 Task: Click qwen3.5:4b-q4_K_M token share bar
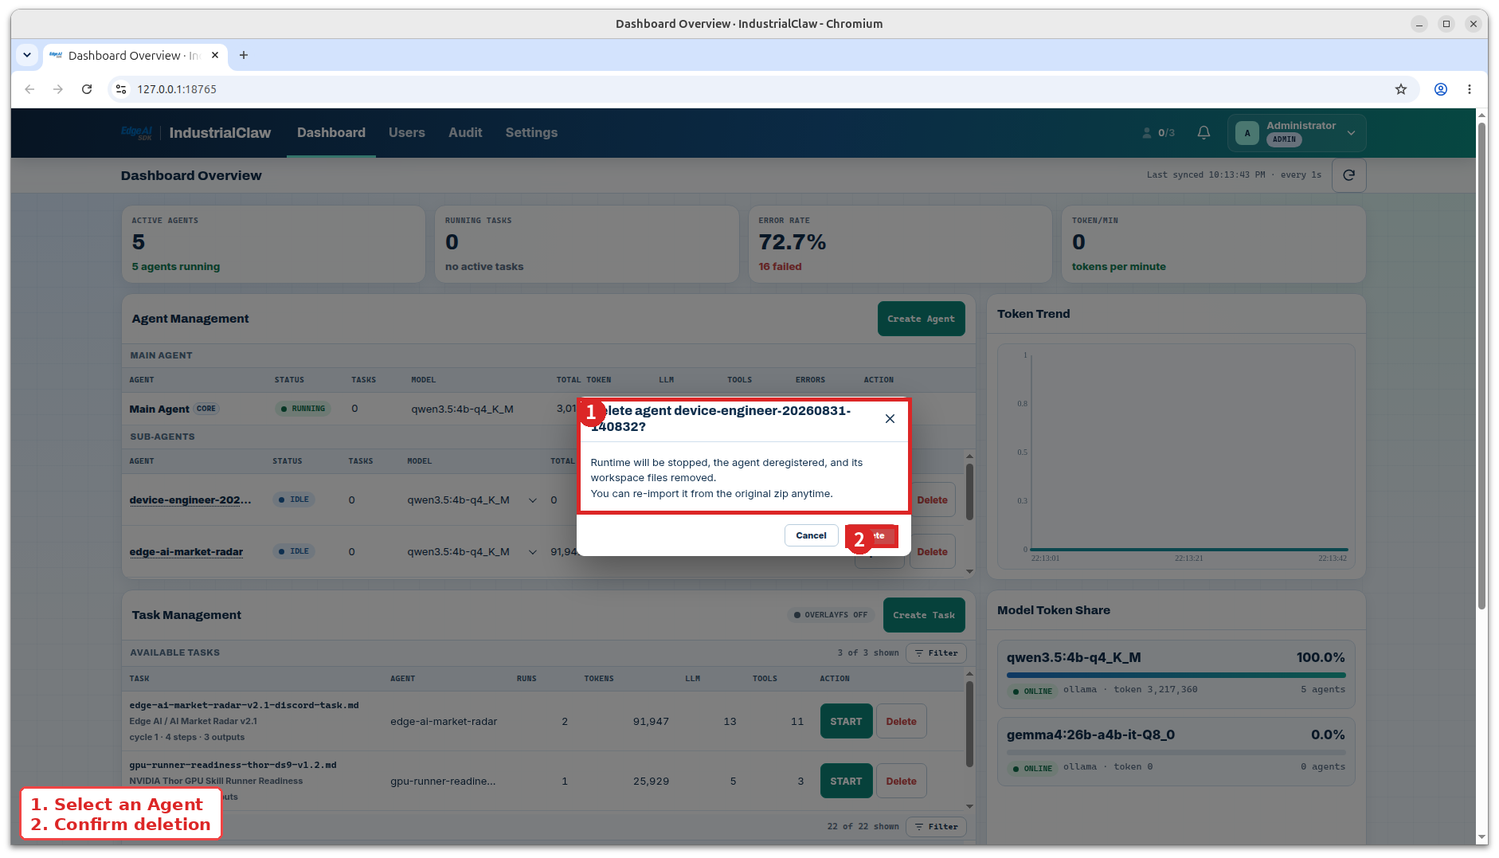(1176, 675)
